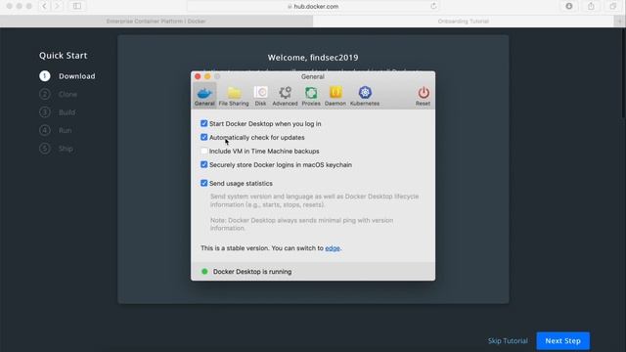Viewport: 626px width, 352px height.
Task: Click 'Welcome, findsec2019' heading
Action: (313, 58)
